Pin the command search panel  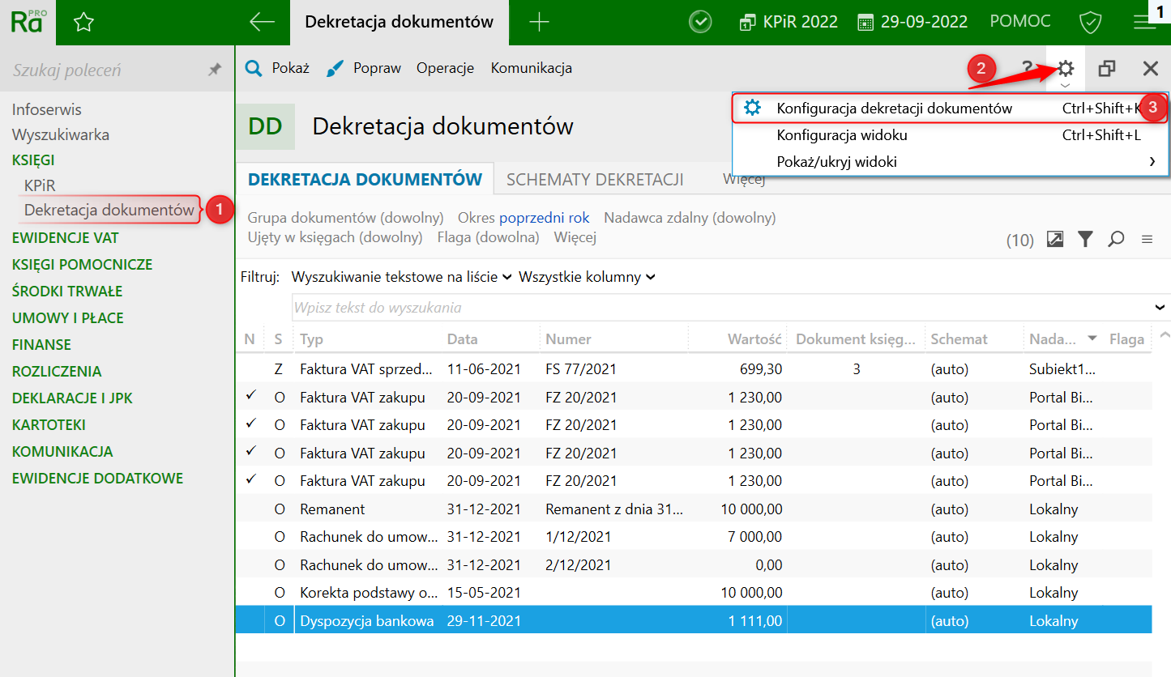pos(215,70)
